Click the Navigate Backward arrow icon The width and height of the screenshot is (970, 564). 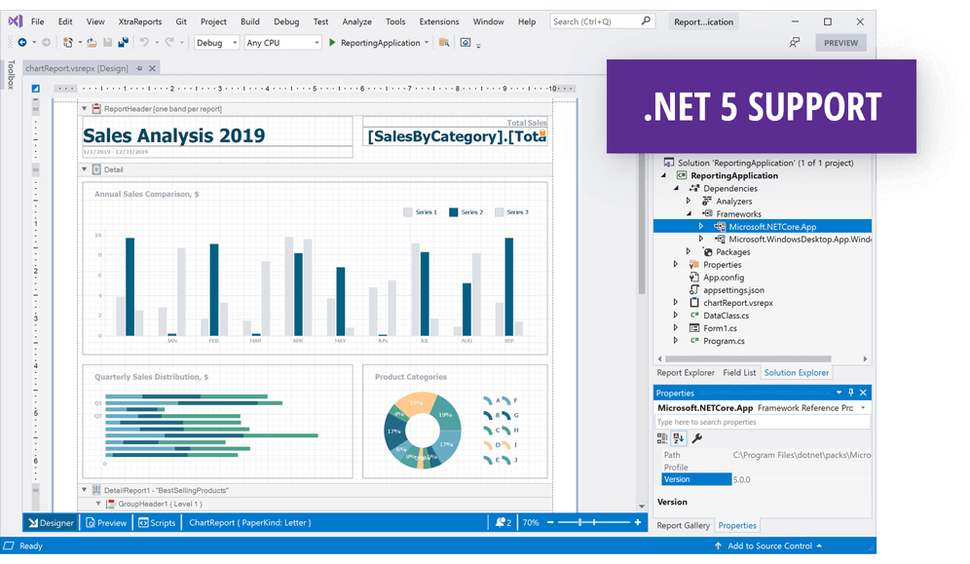point(21,42)
